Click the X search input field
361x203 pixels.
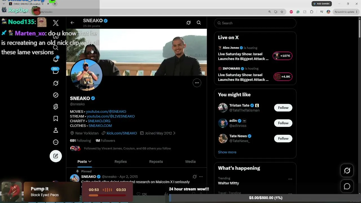(x=255, y=23)
